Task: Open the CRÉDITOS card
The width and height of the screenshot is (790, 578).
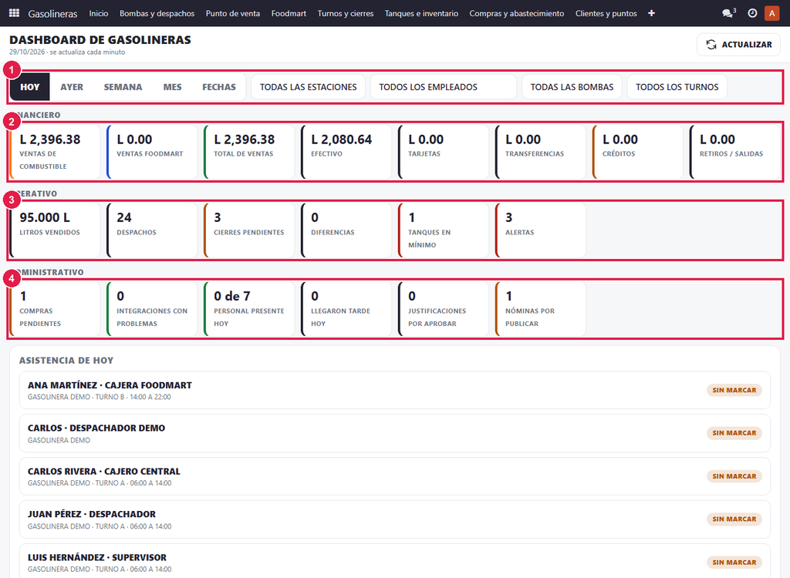Action: coord(638,152)
